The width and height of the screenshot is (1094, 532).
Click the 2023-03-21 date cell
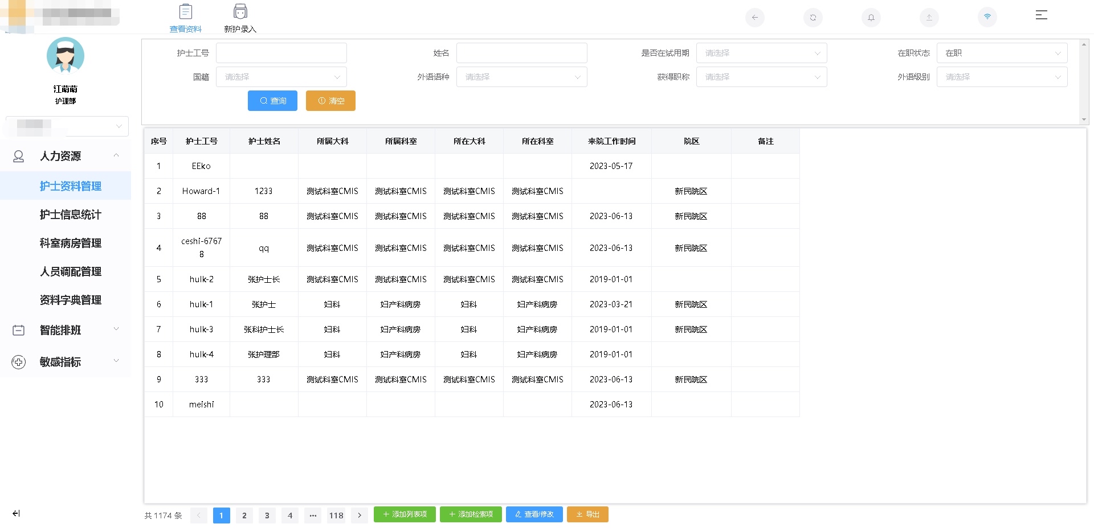tap(611, 304)
